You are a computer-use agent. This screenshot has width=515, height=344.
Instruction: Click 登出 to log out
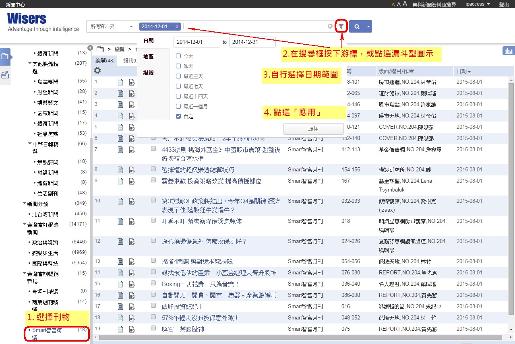click(504, 4)
